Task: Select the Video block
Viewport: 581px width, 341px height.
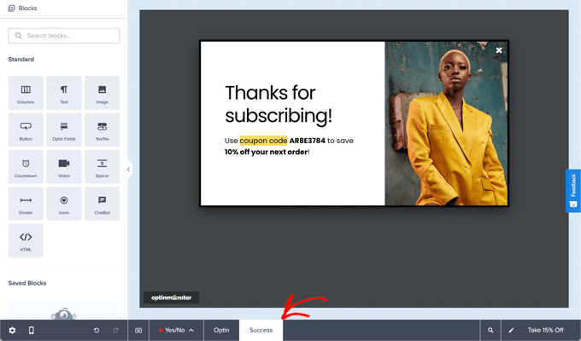Action: pos(64,166)
